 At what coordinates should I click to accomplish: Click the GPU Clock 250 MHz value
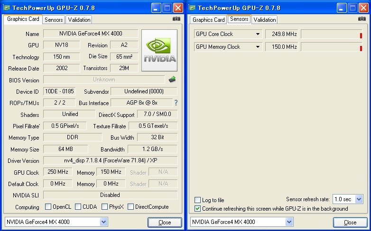click(58, 172)
